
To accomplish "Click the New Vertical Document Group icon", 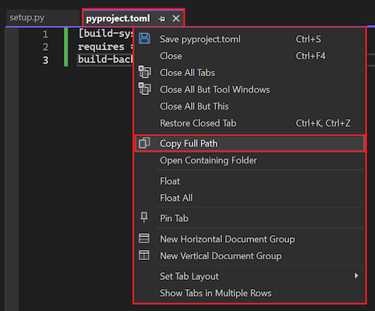I will [144, 255].
